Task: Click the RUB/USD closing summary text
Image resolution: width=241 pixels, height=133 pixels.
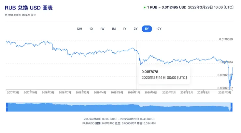Action: [x=119, y=123]
